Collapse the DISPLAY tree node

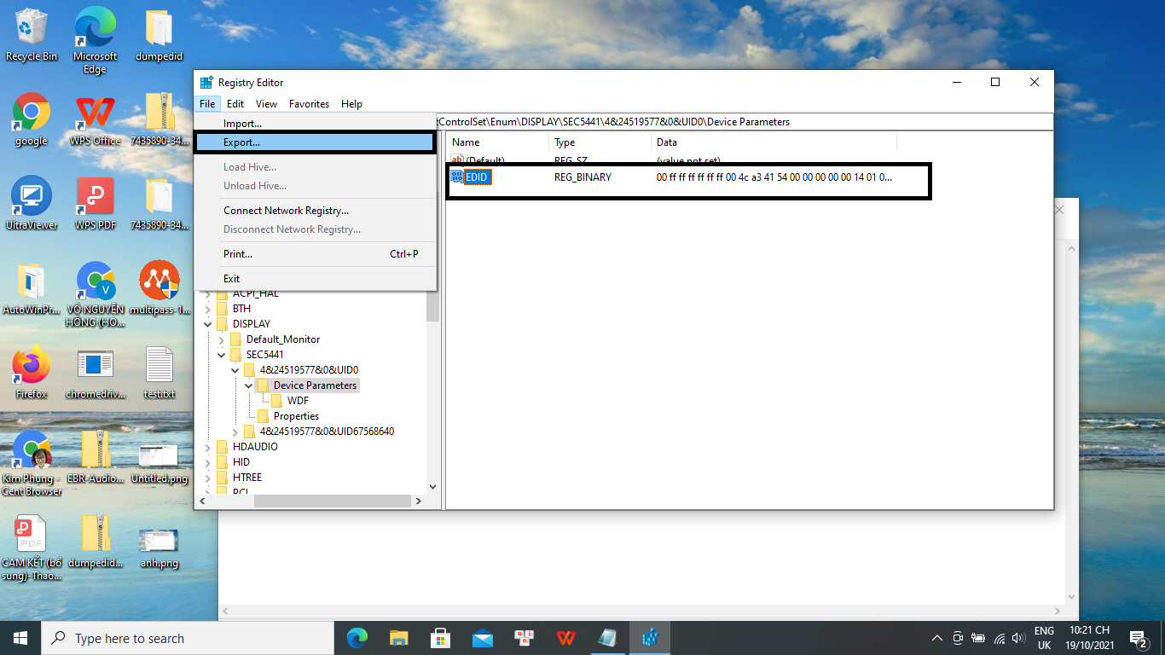pos(209,324)
